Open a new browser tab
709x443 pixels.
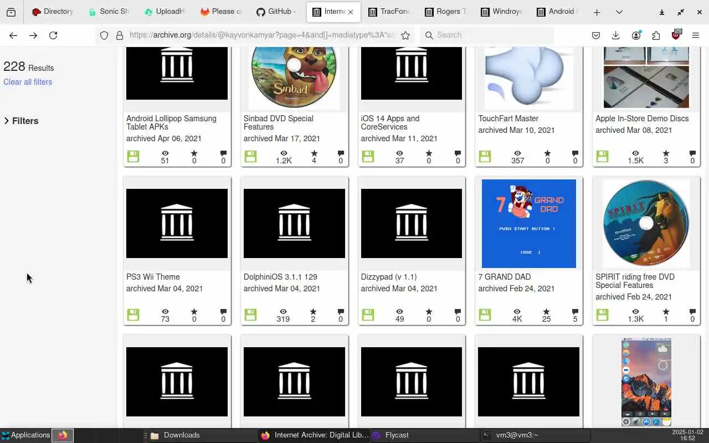point(597,12)
